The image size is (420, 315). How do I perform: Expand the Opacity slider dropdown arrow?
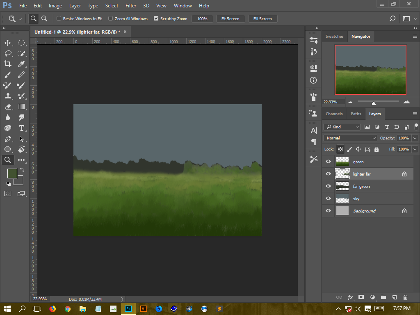[x=415, y=138]
